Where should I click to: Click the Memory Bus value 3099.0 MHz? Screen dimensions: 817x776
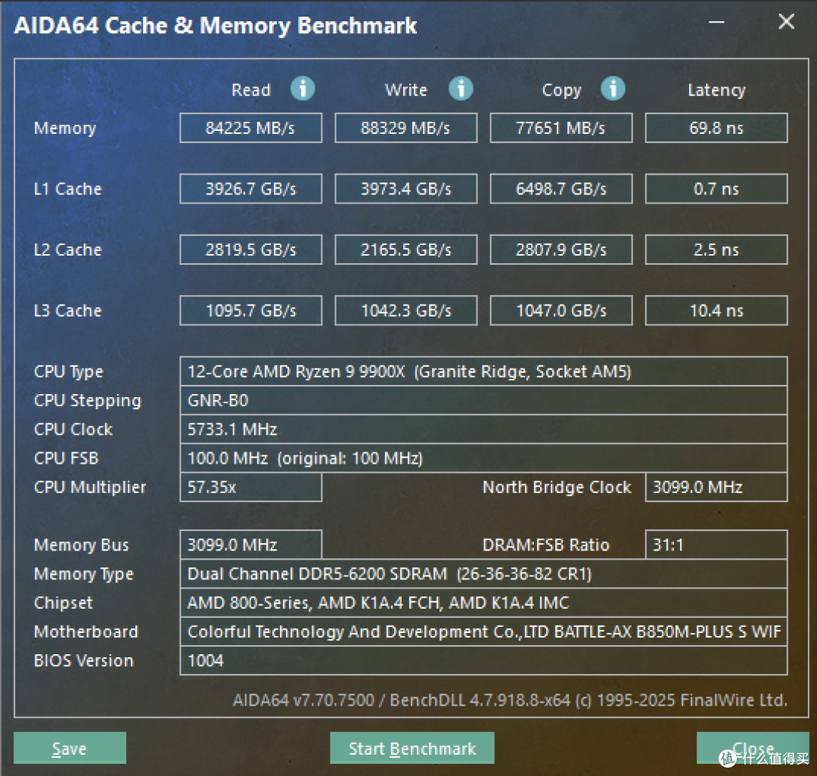250,545
